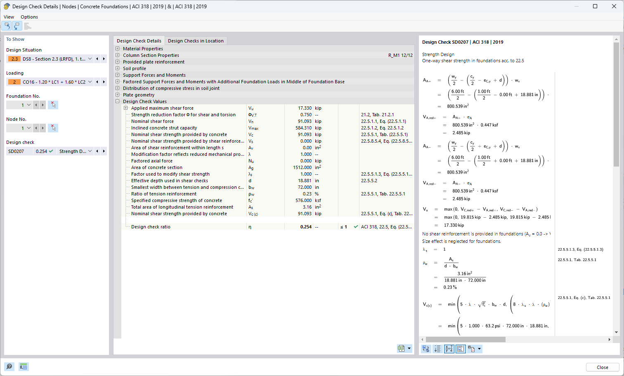Viewport: 624px width, 376px height.
Task: Step to previous Node No.
Action: click(36, 128)
